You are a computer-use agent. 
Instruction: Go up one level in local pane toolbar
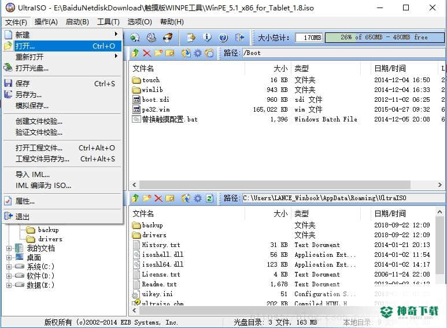[x=135, y=198]
